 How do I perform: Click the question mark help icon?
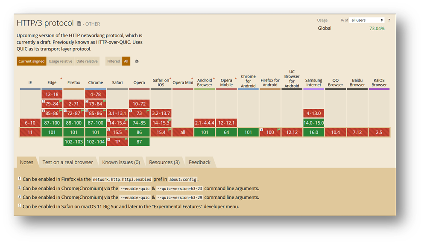(x=389, y=20)
